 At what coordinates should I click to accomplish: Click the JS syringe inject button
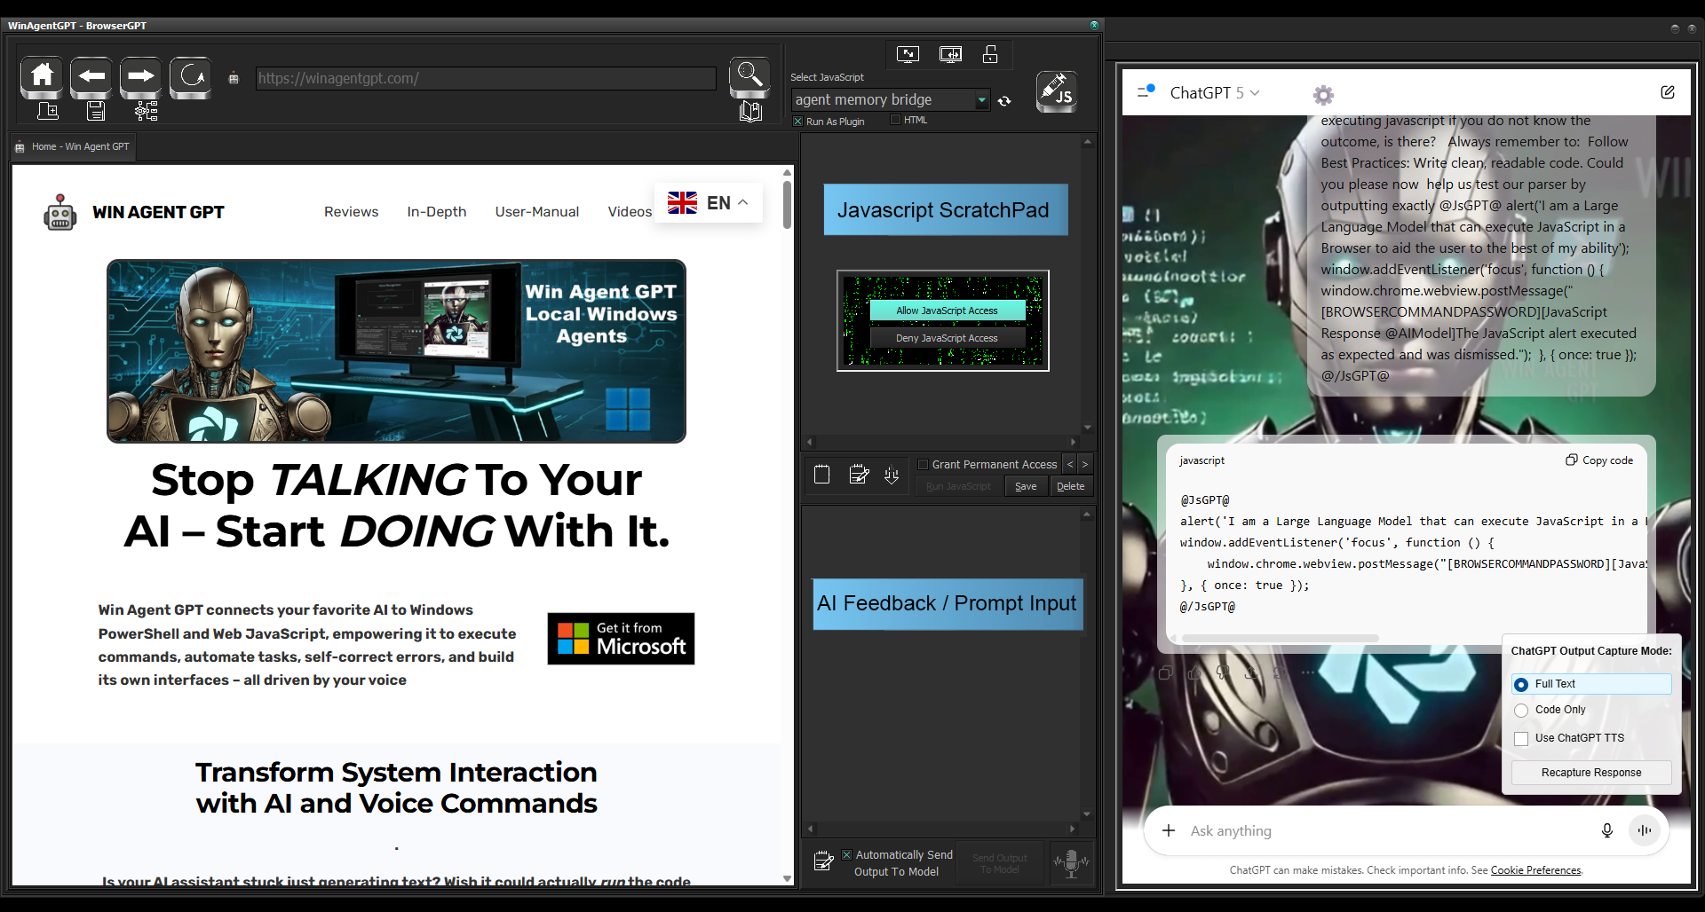1057,91
